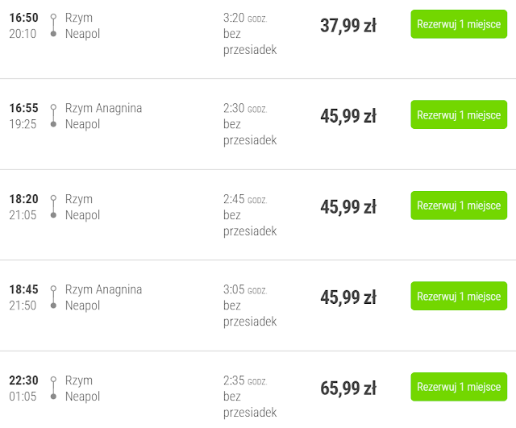The height and width of the screenshot is (428, 516).
Task: Click the route icon for the 18:45 departure
Action: pos(53,297)
